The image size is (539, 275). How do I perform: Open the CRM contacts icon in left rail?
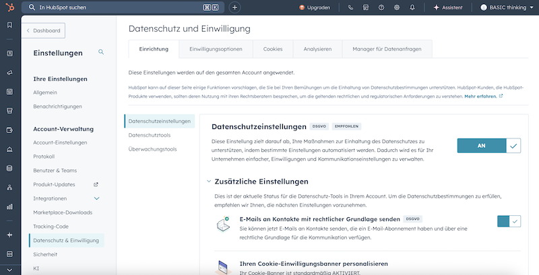click(x=9, y=53)
